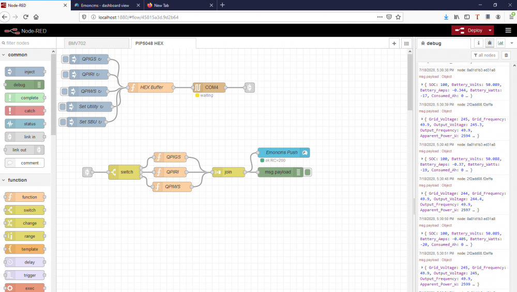Screen dimensions: 517x292
Task: Select the switch node in the flow
Action: 125,172
